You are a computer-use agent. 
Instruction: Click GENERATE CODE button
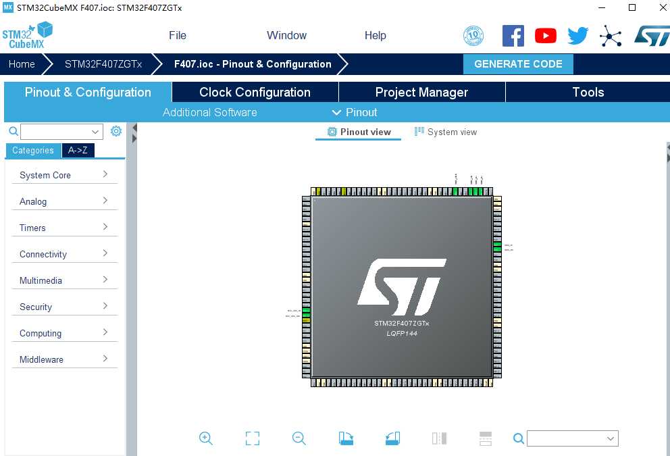[x=518, y=64]
